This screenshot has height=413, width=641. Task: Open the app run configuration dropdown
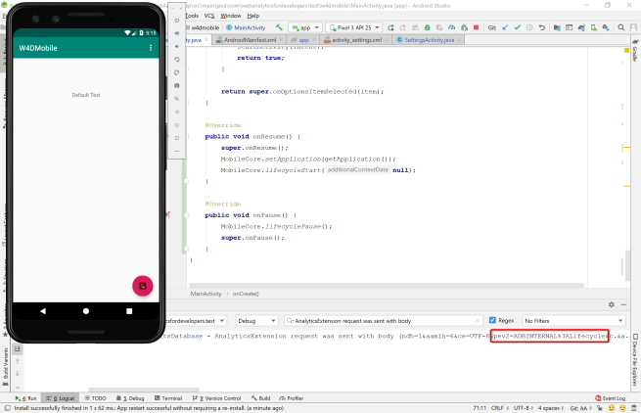(x=307, y=28)
